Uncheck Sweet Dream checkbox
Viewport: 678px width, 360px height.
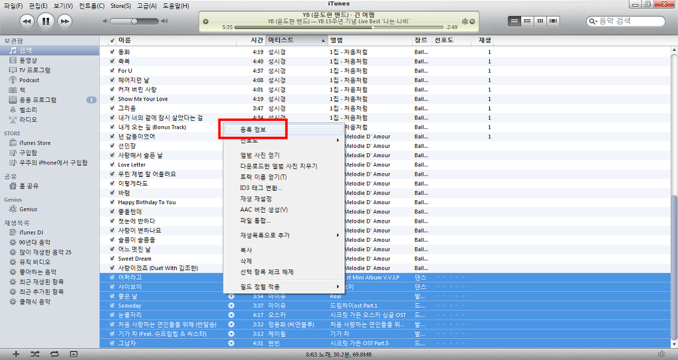[x=113, y=259]
